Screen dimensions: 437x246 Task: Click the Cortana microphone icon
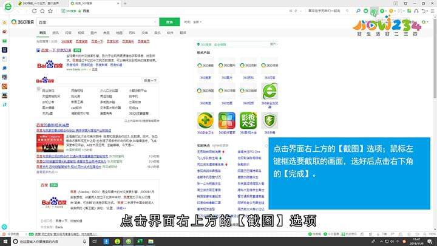(84, 242)
